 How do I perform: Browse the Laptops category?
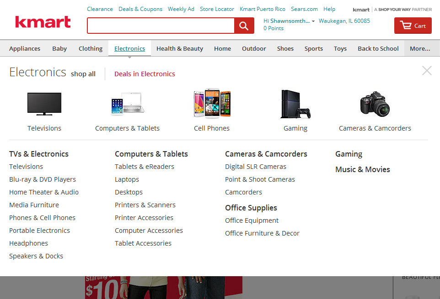point(127,179)
